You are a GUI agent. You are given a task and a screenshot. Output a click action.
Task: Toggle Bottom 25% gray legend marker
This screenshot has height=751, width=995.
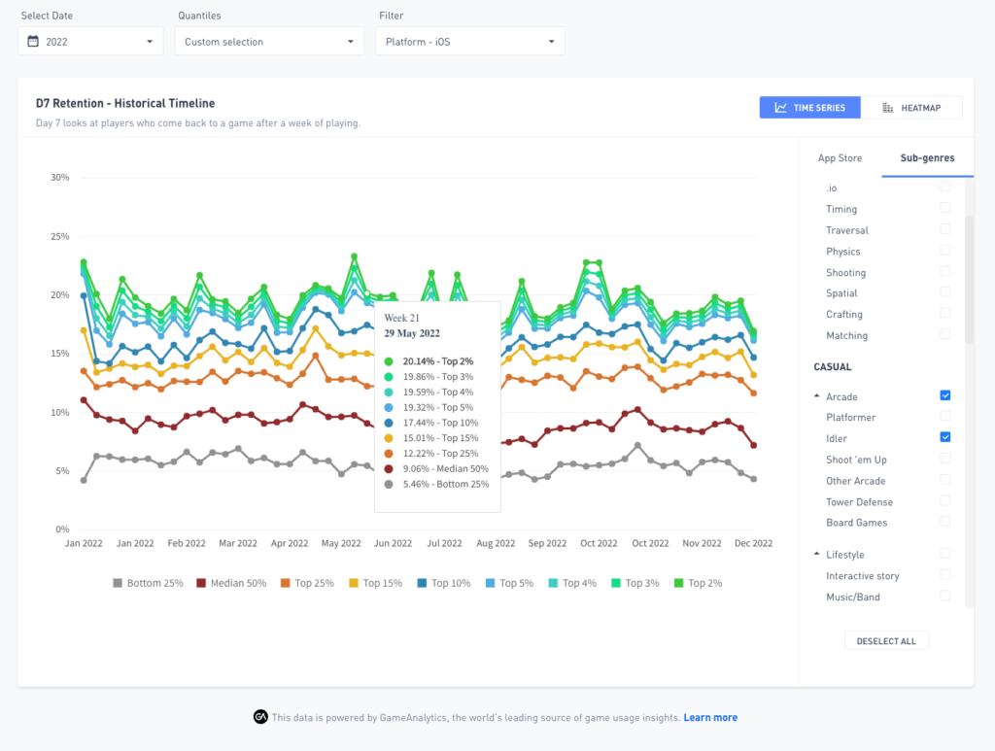(x=118, y=583)
